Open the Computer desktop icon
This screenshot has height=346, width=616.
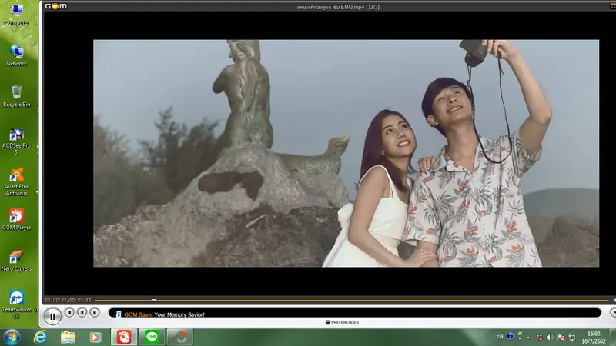[x=16, y=14]
